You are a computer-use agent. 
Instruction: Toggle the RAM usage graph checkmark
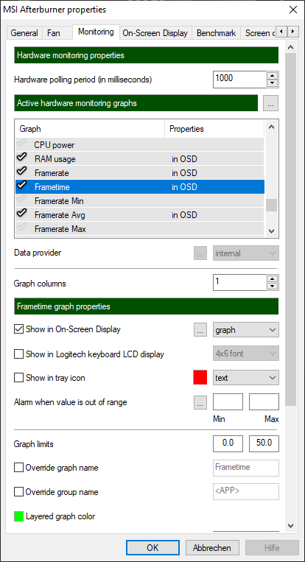(22, 158)
